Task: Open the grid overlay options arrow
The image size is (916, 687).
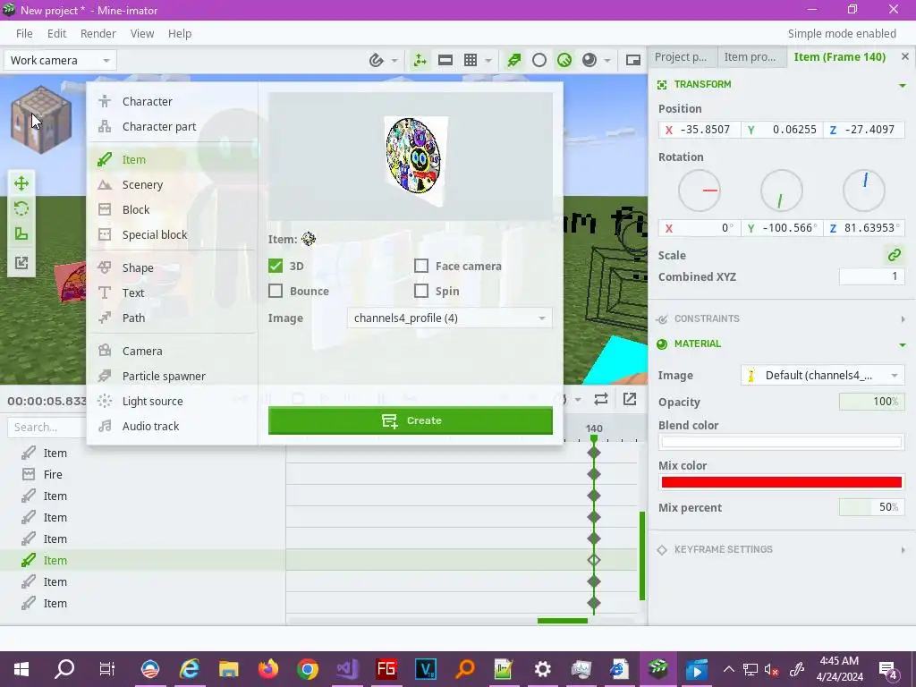Action: (488, 60)
